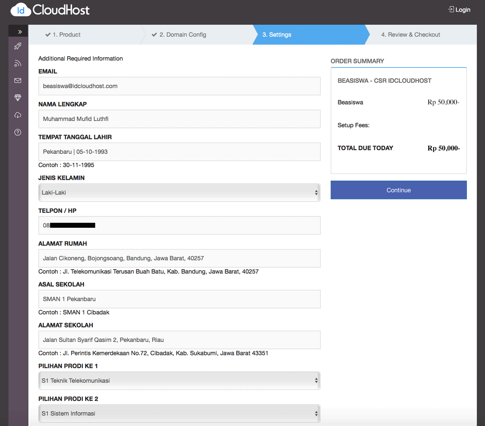Select the 4. Review & Checkout step
Viewport: 485px width, 426px height.
pyautogui.click(x=411, y=35)
